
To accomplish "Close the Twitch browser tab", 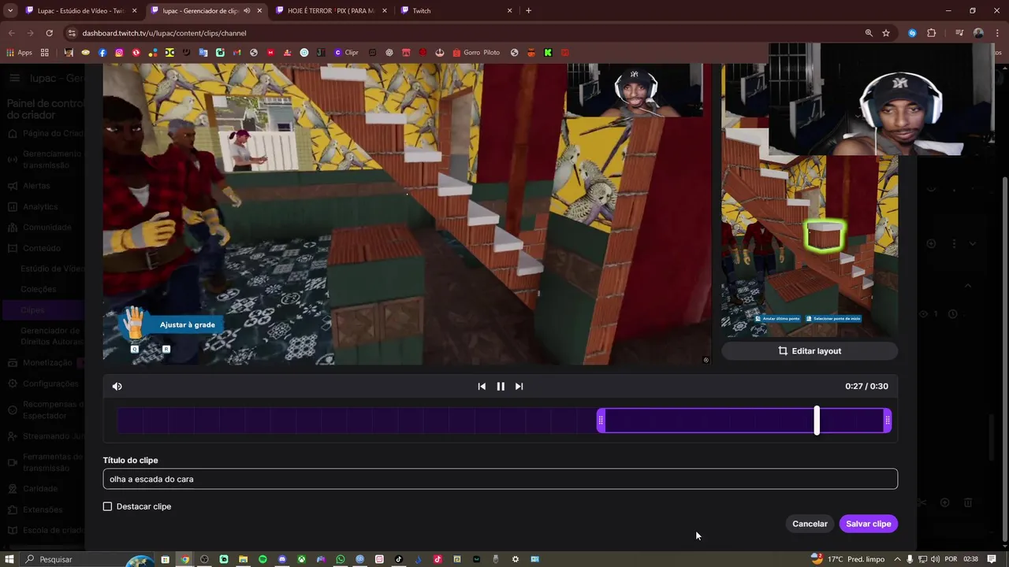I will [x=509, y=10].
